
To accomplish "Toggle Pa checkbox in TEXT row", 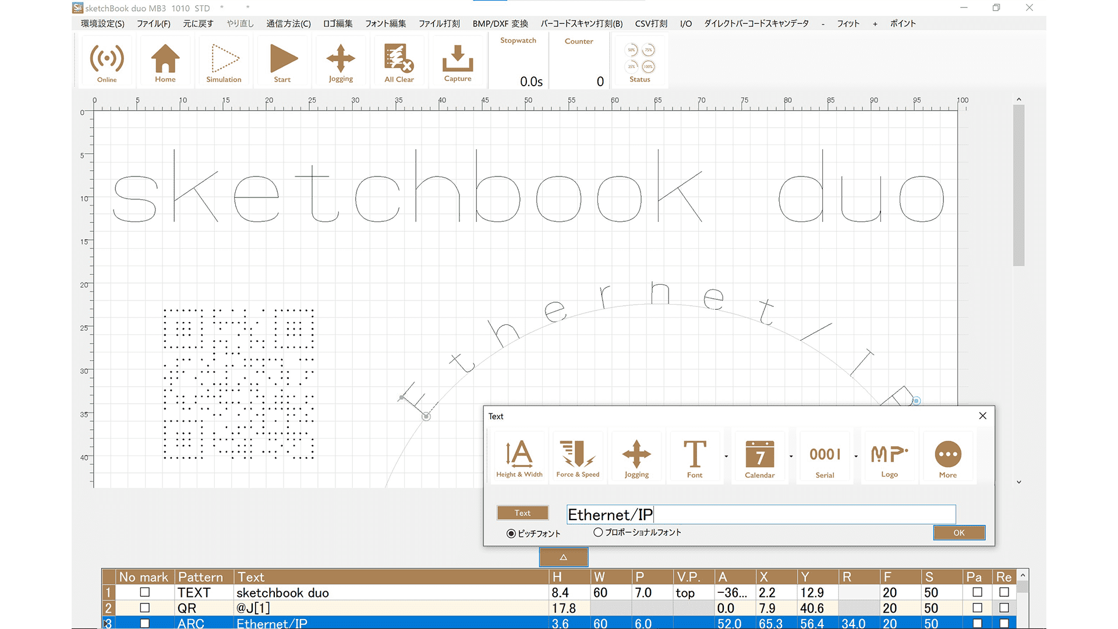I will pyautogui.click(x=978, y=592).
